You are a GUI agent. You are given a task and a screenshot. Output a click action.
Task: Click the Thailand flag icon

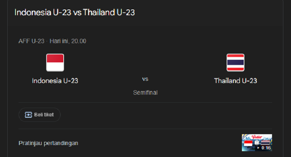235,62
